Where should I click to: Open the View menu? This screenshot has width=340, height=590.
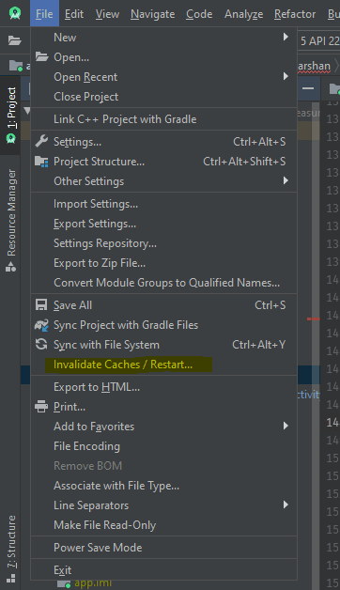107,14
